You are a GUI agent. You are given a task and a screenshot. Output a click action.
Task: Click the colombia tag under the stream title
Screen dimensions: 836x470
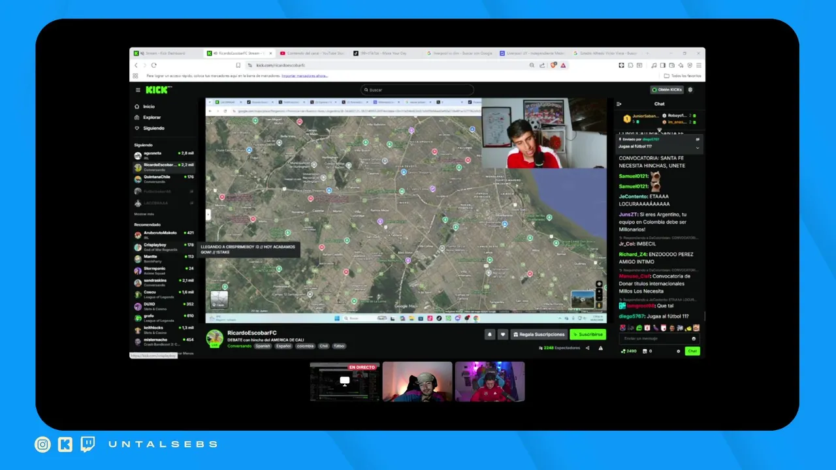(x=305, y=346)
